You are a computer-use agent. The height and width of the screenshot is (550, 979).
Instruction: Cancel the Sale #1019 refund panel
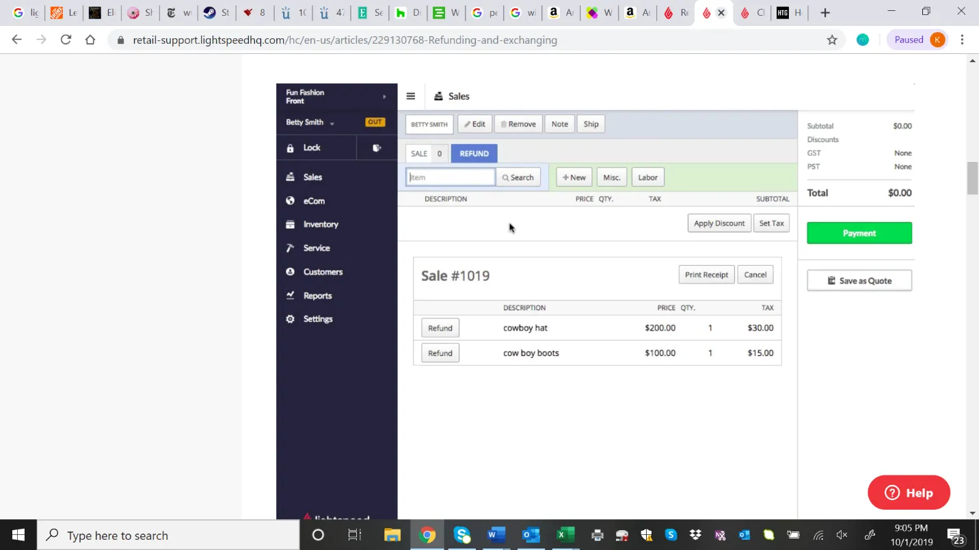[755, 275]
